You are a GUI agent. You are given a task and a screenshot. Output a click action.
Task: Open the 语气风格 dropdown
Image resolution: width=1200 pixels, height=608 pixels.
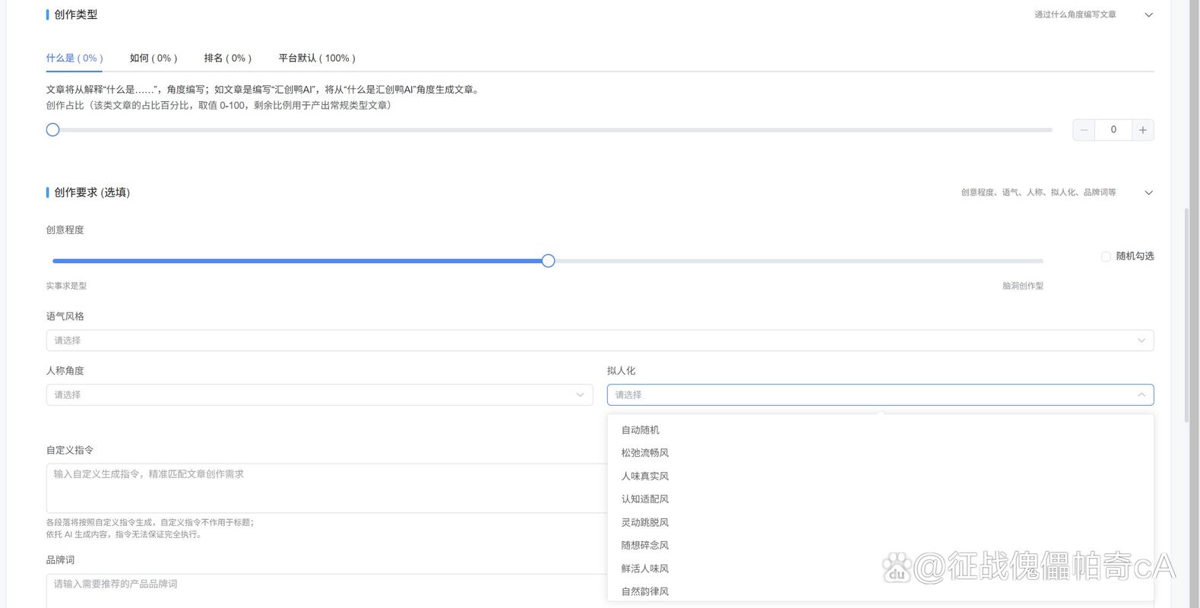coord(599,340)
